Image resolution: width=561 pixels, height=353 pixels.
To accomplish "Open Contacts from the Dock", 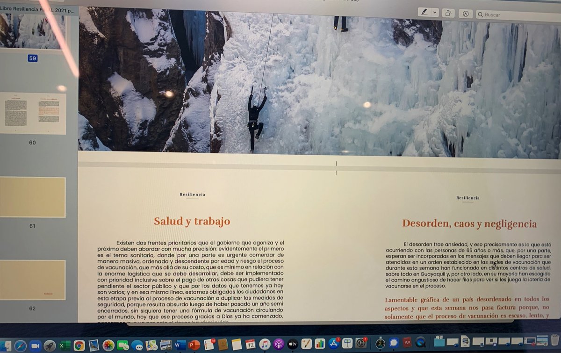I will tap(223, 345).
